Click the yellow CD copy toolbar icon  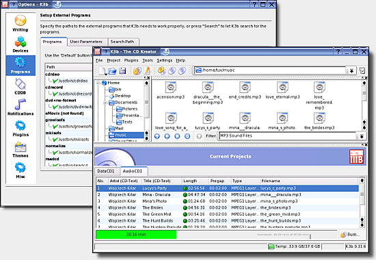(x=162, y=70)
